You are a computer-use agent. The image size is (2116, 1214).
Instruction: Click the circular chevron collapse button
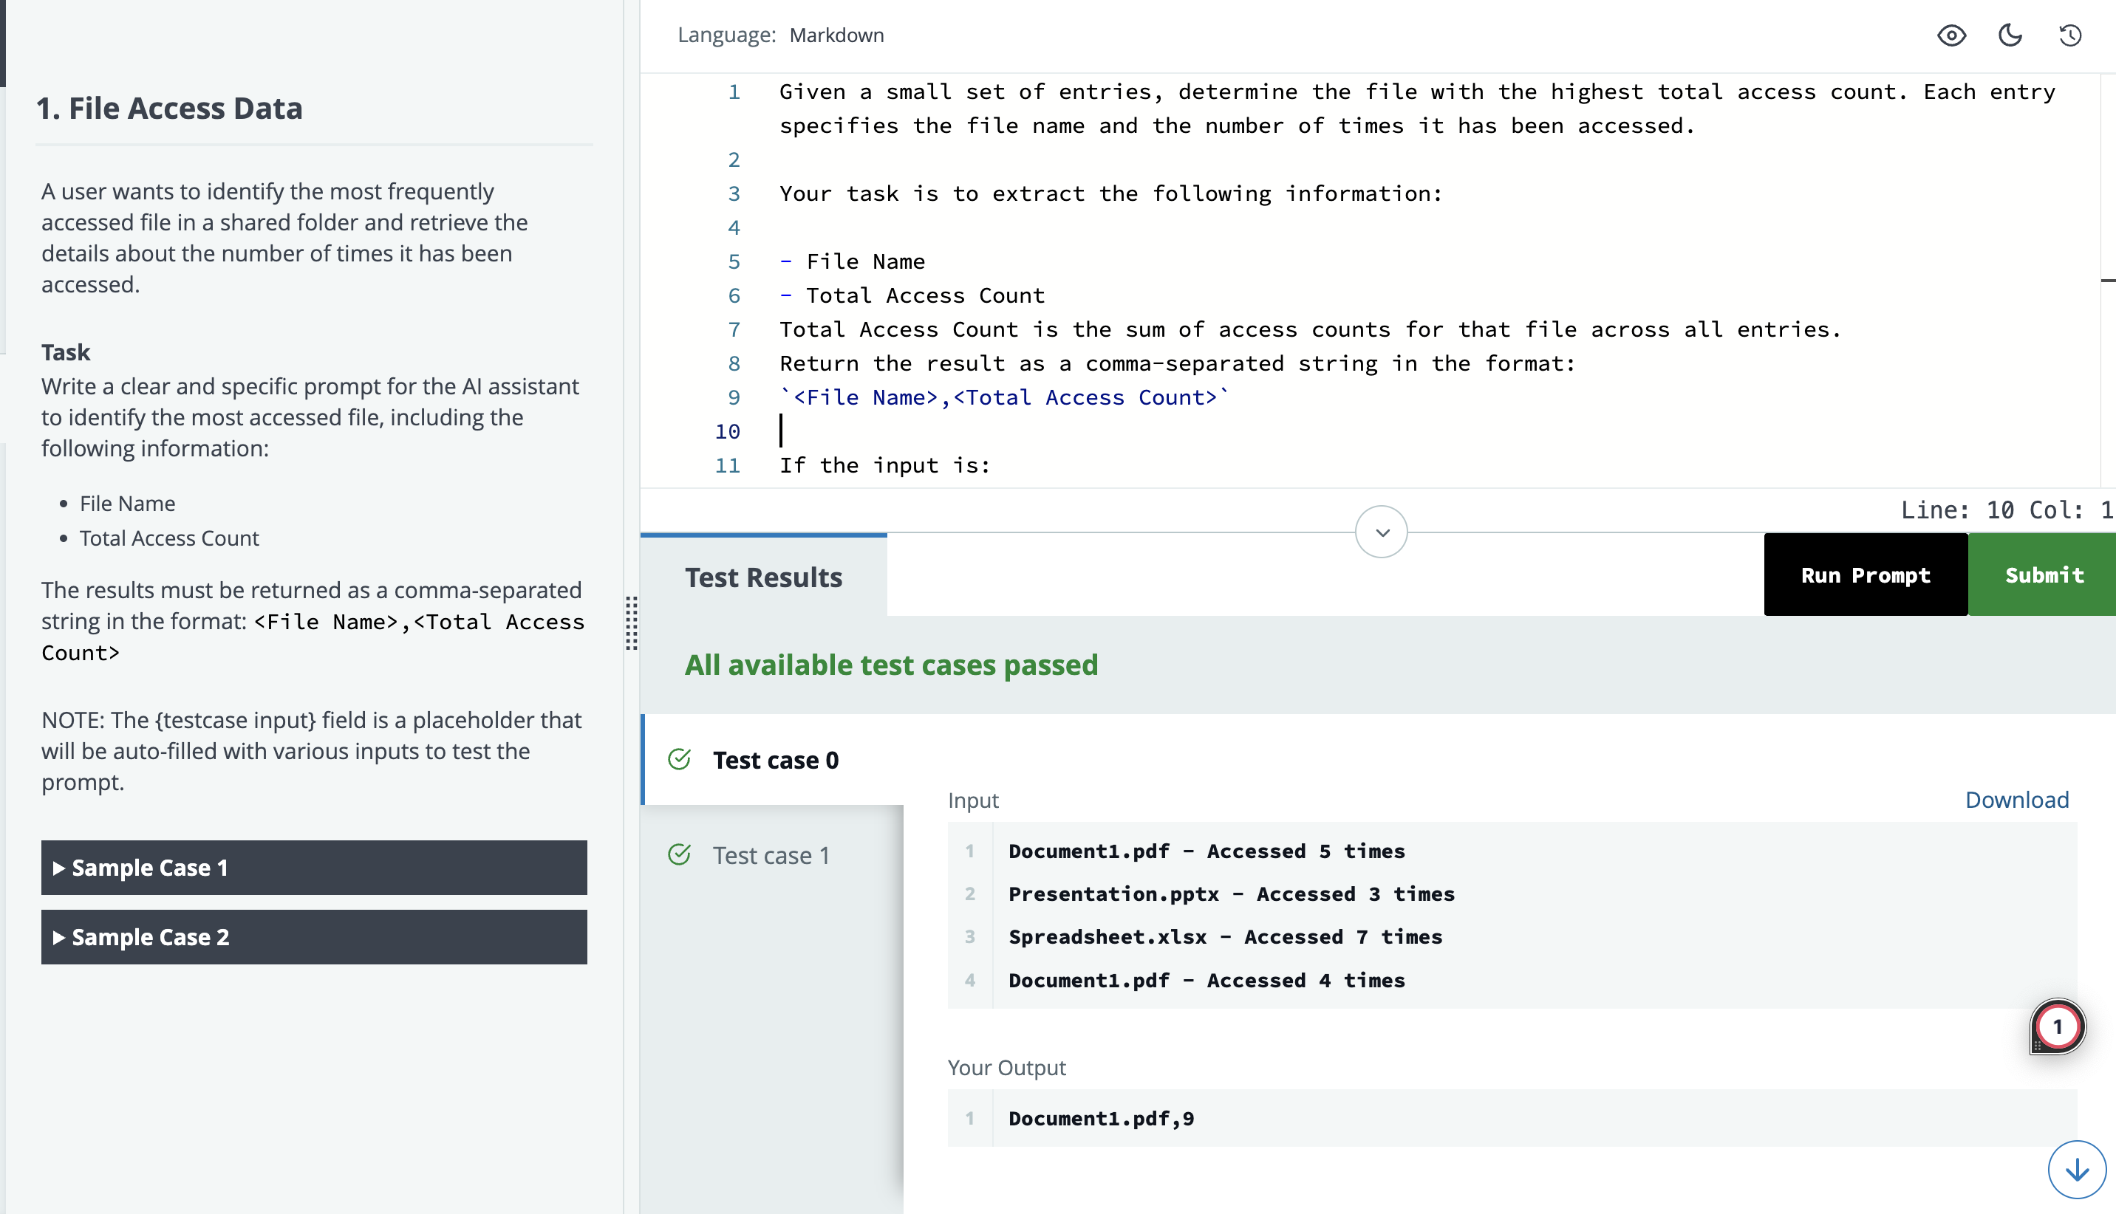(1381, 532)
